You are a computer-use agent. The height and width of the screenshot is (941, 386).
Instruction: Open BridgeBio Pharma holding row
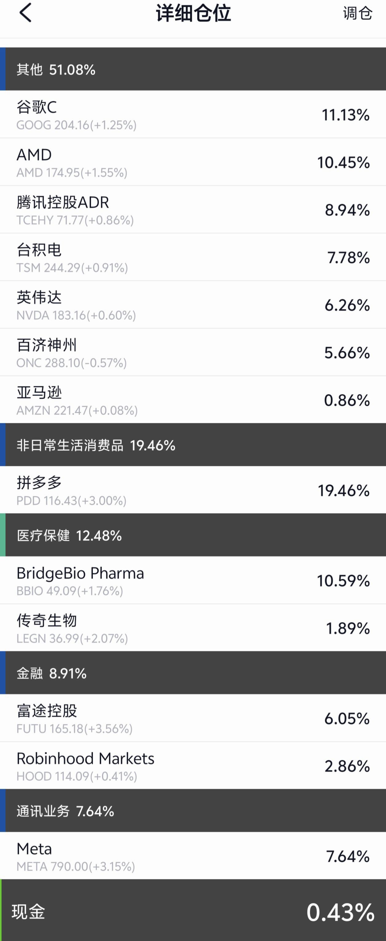193,580
